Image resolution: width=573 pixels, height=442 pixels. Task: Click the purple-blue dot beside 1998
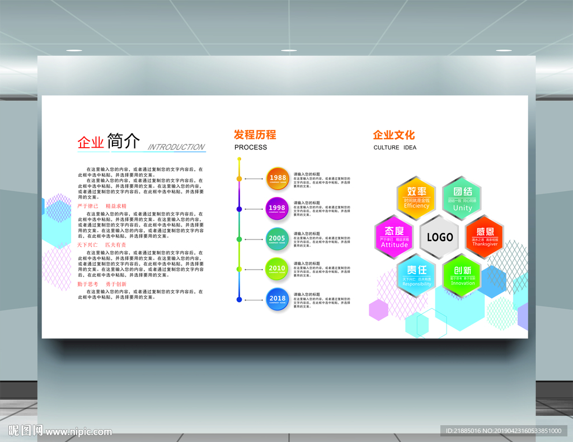(239, 209)
